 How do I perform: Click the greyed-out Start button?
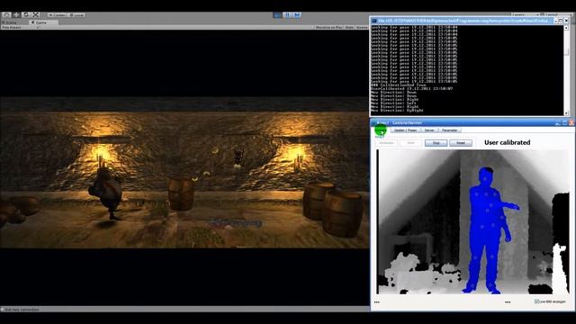click(x=411, y=143)
